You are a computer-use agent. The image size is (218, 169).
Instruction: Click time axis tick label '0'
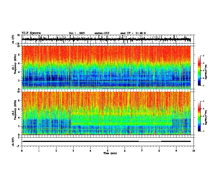[x=22, y=151]
